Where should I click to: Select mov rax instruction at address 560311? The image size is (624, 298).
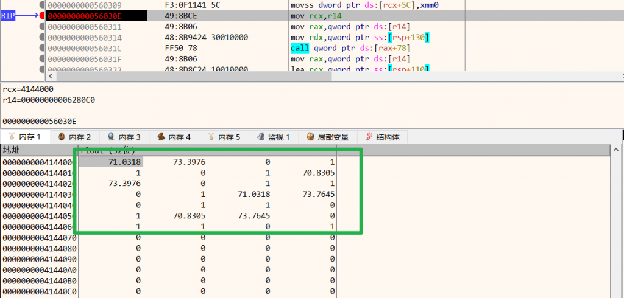click(350, 27)
